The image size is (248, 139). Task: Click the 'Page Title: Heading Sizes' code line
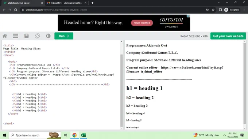[22, 49]
